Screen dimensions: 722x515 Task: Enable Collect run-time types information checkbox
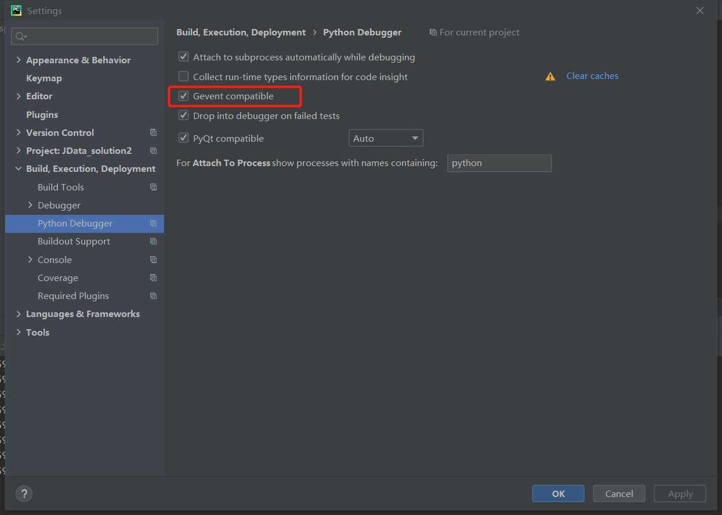(183, 76)
